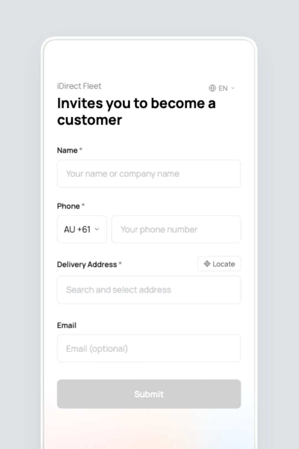Click the Email field label
Image resolution: width=299 pixels, height=449 pixels.
pyautogui.click(x=67, y=325)
